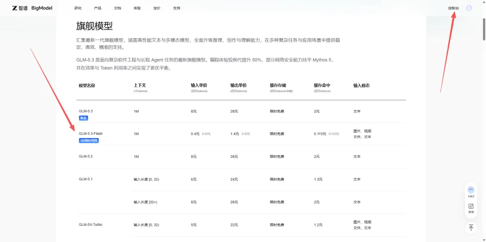Click the GLM-5.3 model name

coord(86,111)
